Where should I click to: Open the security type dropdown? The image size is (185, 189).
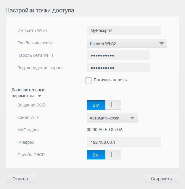(x=127, y=43)
